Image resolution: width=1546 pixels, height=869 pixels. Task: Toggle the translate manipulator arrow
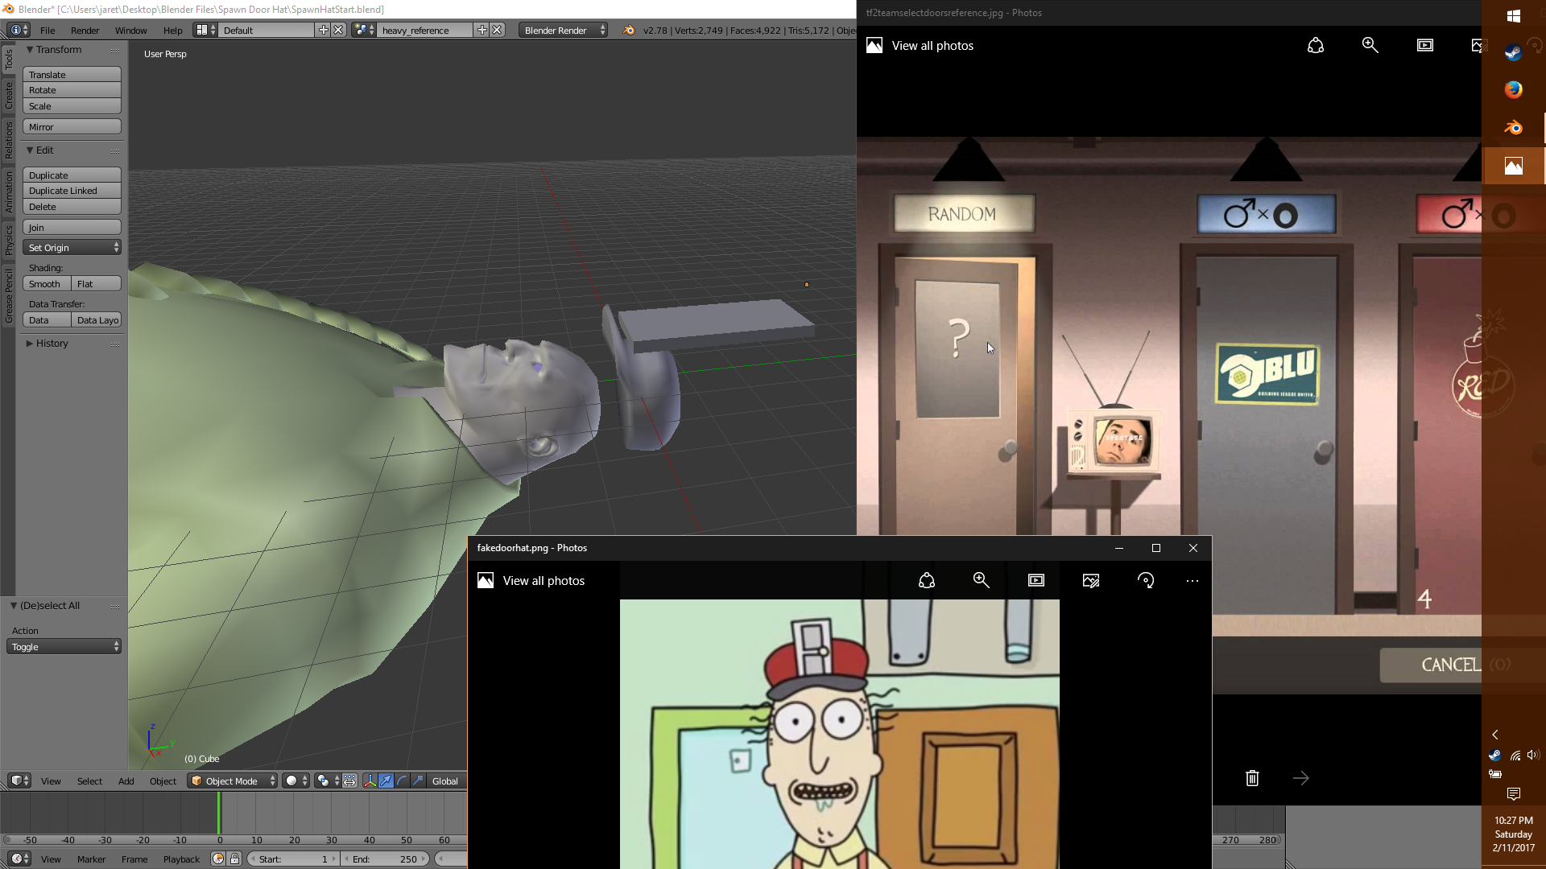[386, 780]
